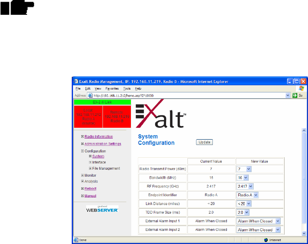Open the System configuration link
The height and width of the screenshot is (244, 308).
click(98, 156)
